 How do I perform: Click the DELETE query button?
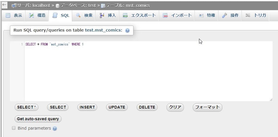(147, 107)
